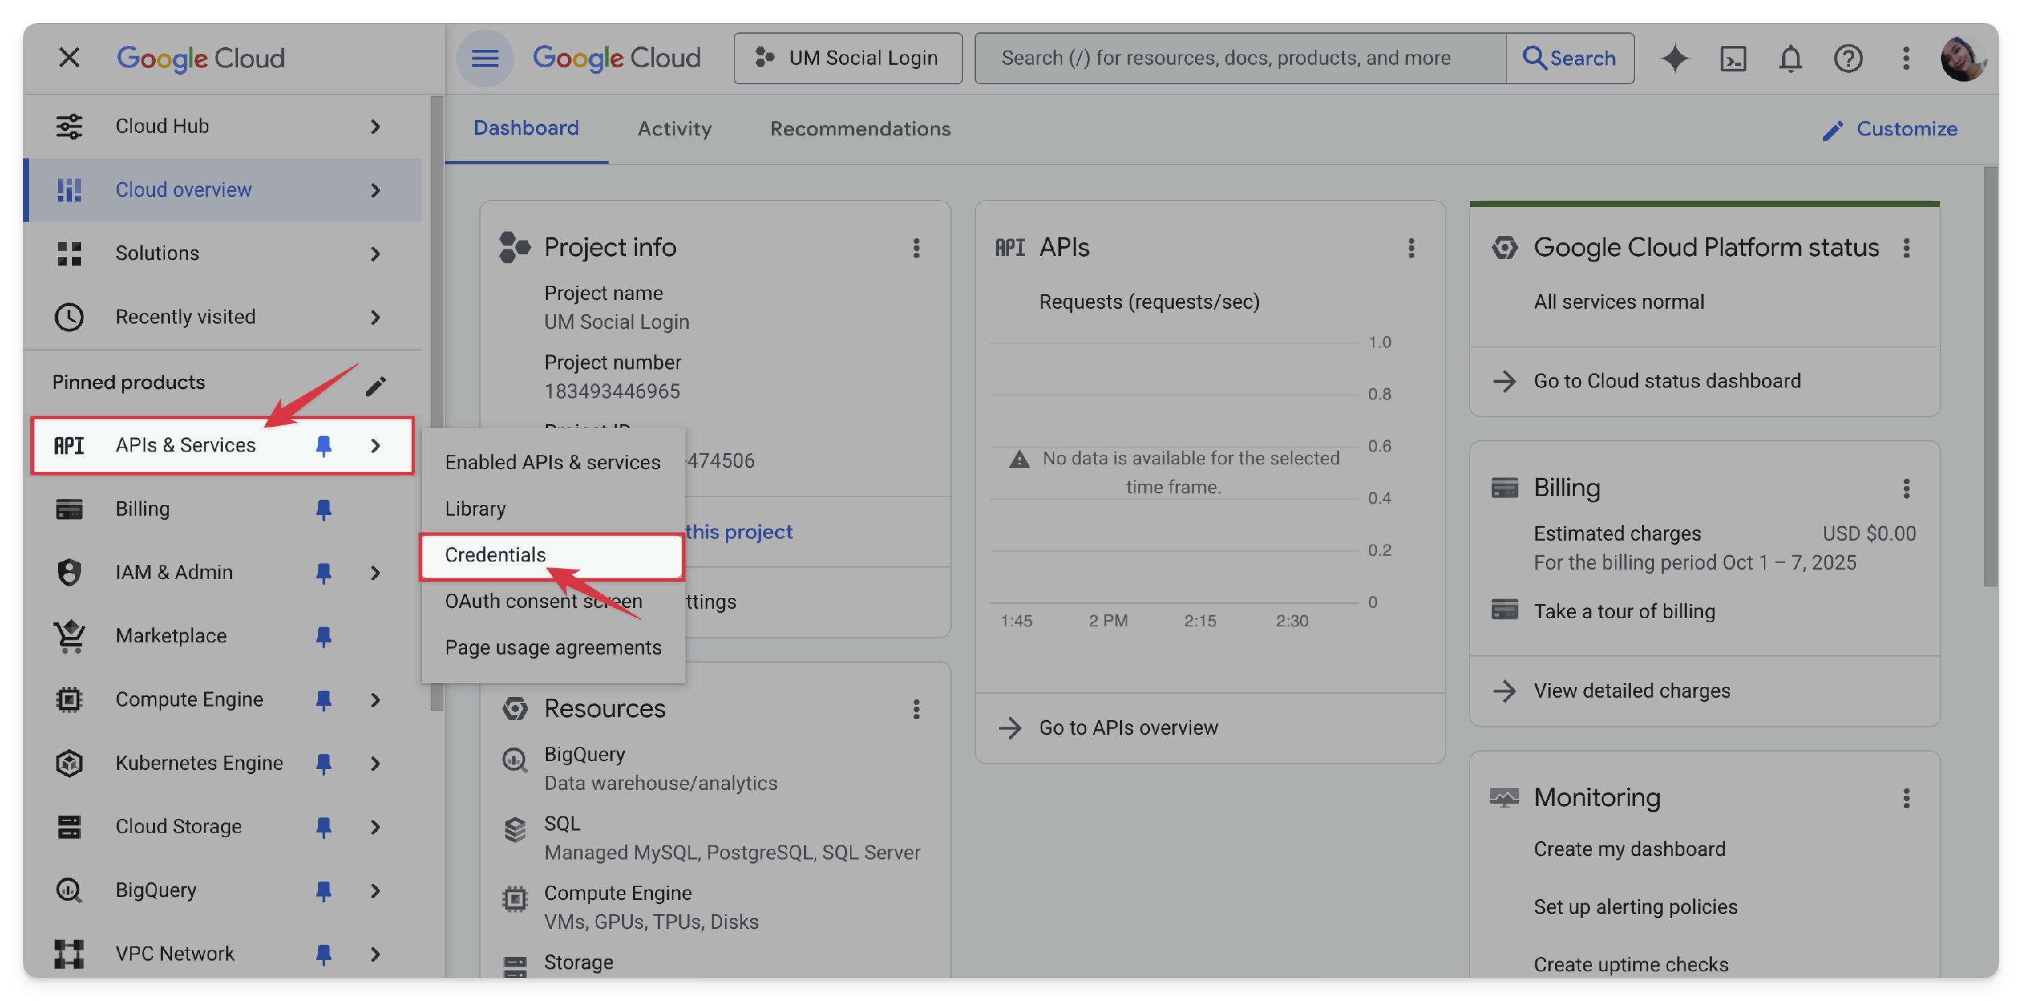Unpin Marketplace from pinned products
The image size is (2022, 1001).
323,636
